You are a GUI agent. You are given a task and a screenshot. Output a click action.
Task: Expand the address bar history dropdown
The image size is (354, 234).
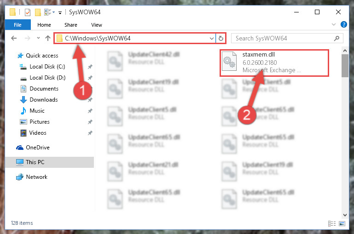(x=212, y=38)
